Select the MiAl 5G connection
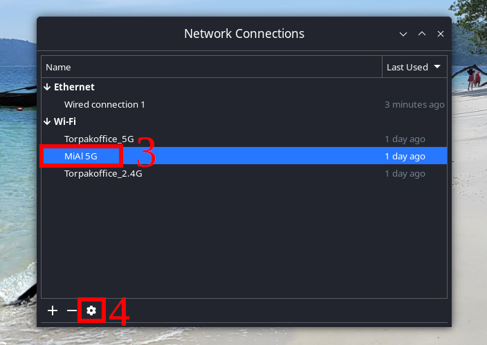 tap(81, 156)
